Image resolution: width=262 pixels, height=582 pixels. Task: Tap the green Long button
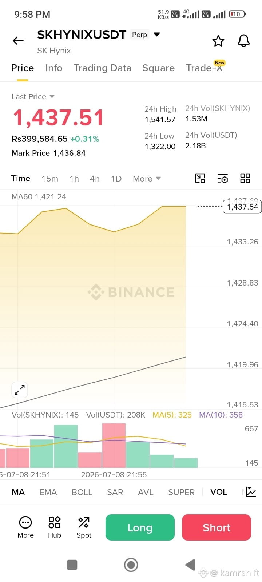point(140,527)
